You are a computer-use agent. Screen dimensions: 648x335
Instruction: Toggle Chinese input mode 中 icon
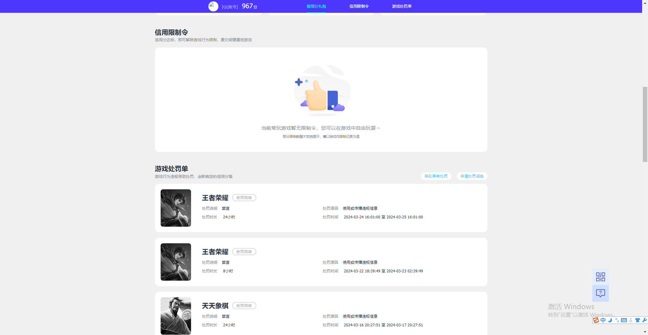click(603, 320)
